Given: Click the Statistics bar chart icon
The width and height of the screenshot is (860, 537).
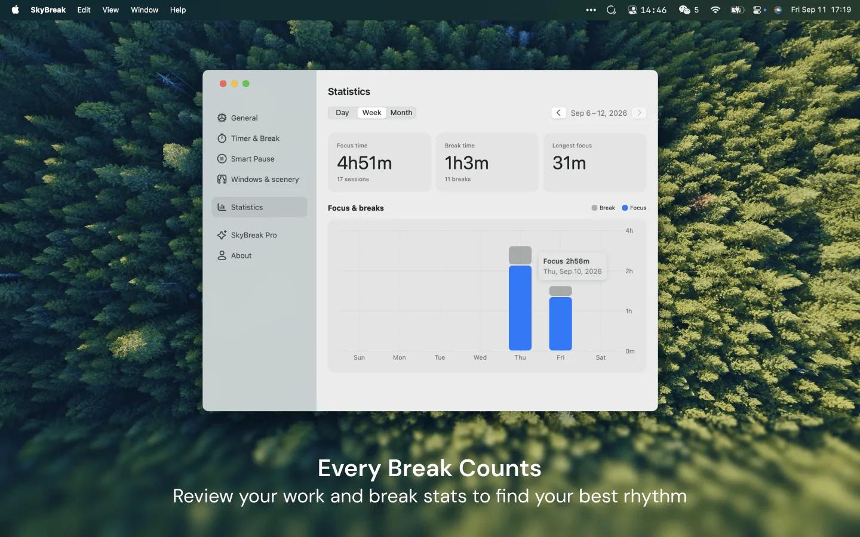Looking at the screenshot, I should (222, 207).
